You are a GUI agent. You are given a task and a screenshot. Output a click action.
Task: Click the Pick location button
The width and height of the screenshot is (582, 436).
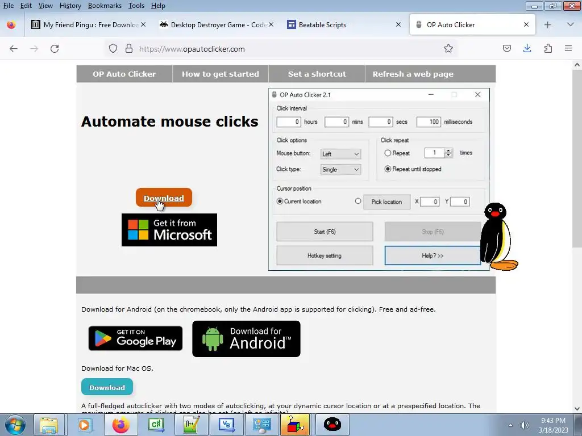click(386, 202)
